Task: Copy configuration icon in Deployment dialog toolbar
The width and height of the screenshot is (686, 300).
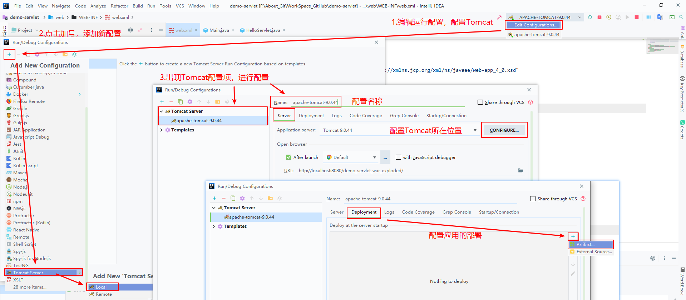Action: (233, 198)
